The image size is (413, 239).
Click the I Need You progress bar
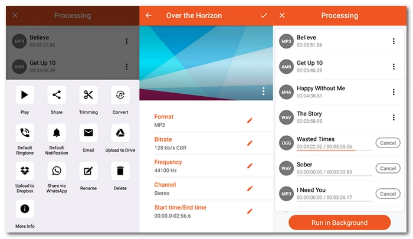335,201
